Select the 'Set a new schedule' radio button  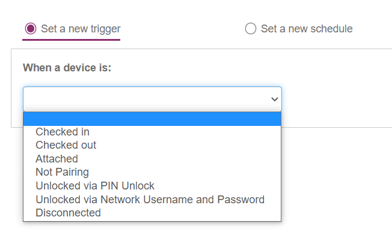(251, 28)
